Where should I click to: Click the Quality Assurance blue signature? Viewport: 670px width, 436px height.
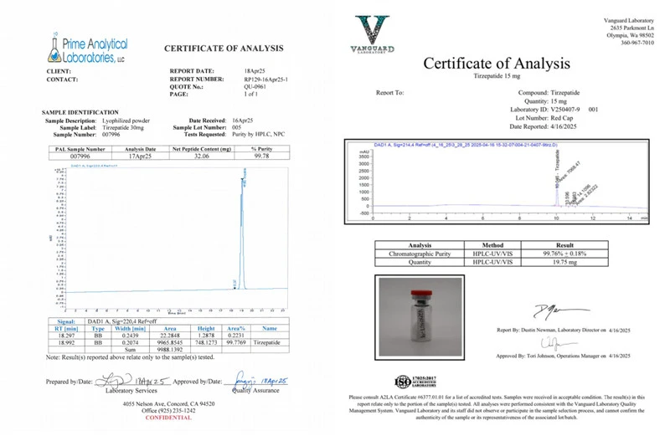coord(260,380)
